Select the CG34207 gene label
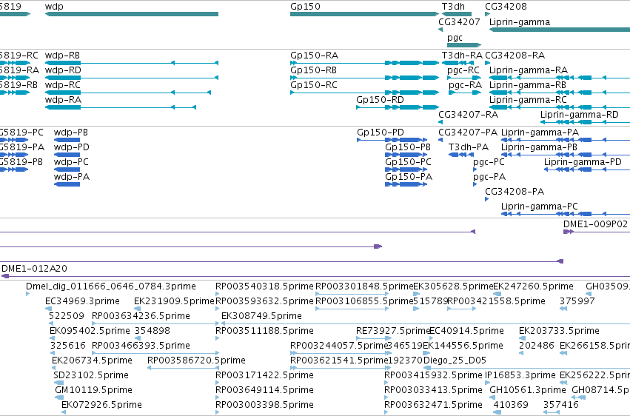Image resolution: width=630 pixels, height=416 pixels. (x=459, y=22)
